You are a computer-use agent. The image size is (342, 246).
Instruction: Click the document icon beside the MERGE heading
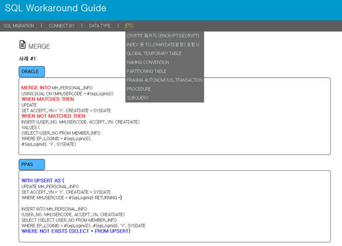[x=23, y=44]
